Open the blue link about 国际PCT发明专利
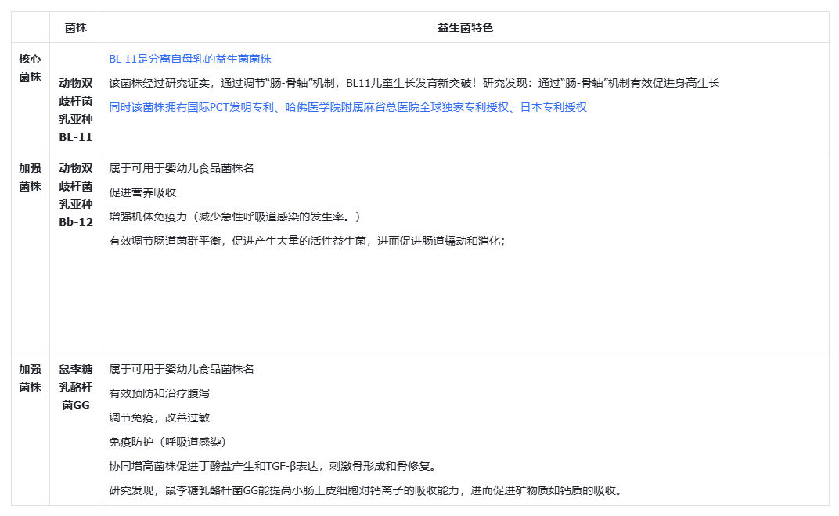This screenshot has width=839, height=516. click(x=347, y=107)
